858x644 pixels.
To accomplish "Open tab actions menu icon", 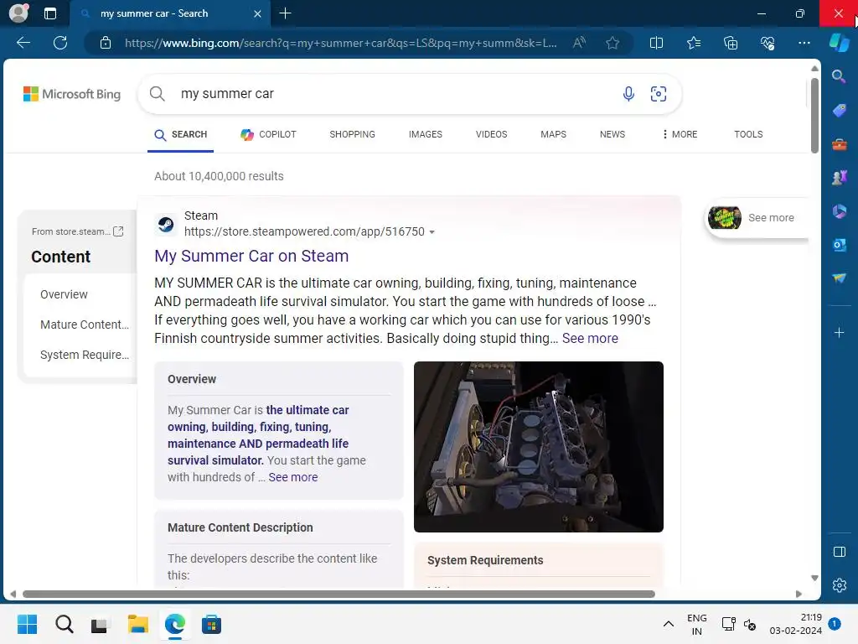I will (x=49, y=13).
